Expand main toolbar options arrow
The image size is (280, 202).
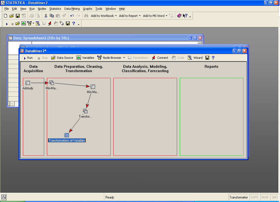click(190, 17)
